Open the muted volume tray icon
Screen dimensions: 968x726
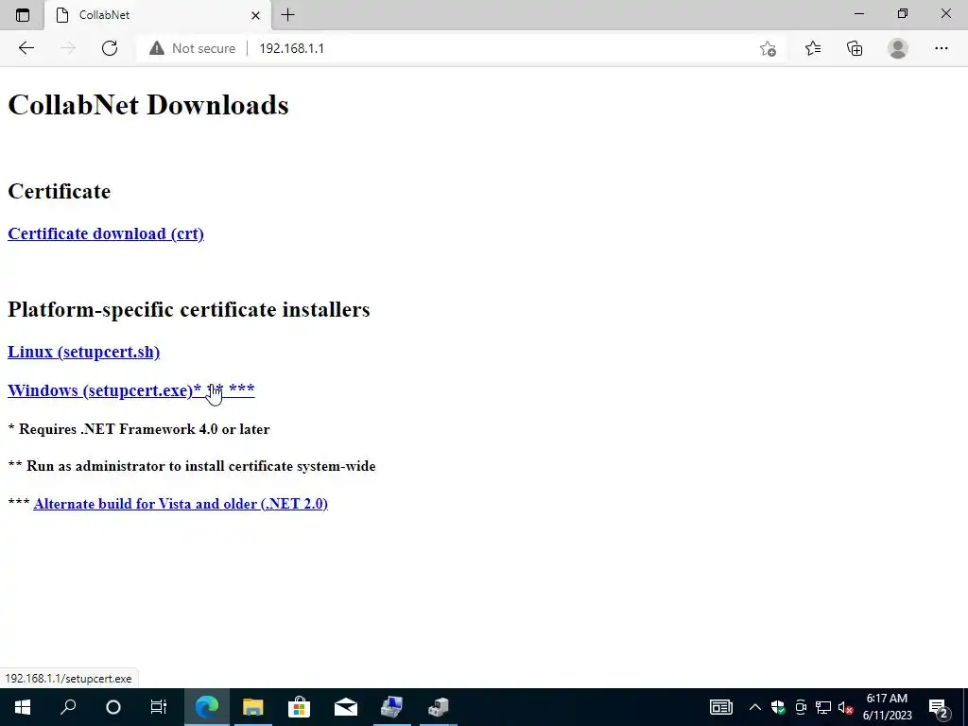click(845, 707)
